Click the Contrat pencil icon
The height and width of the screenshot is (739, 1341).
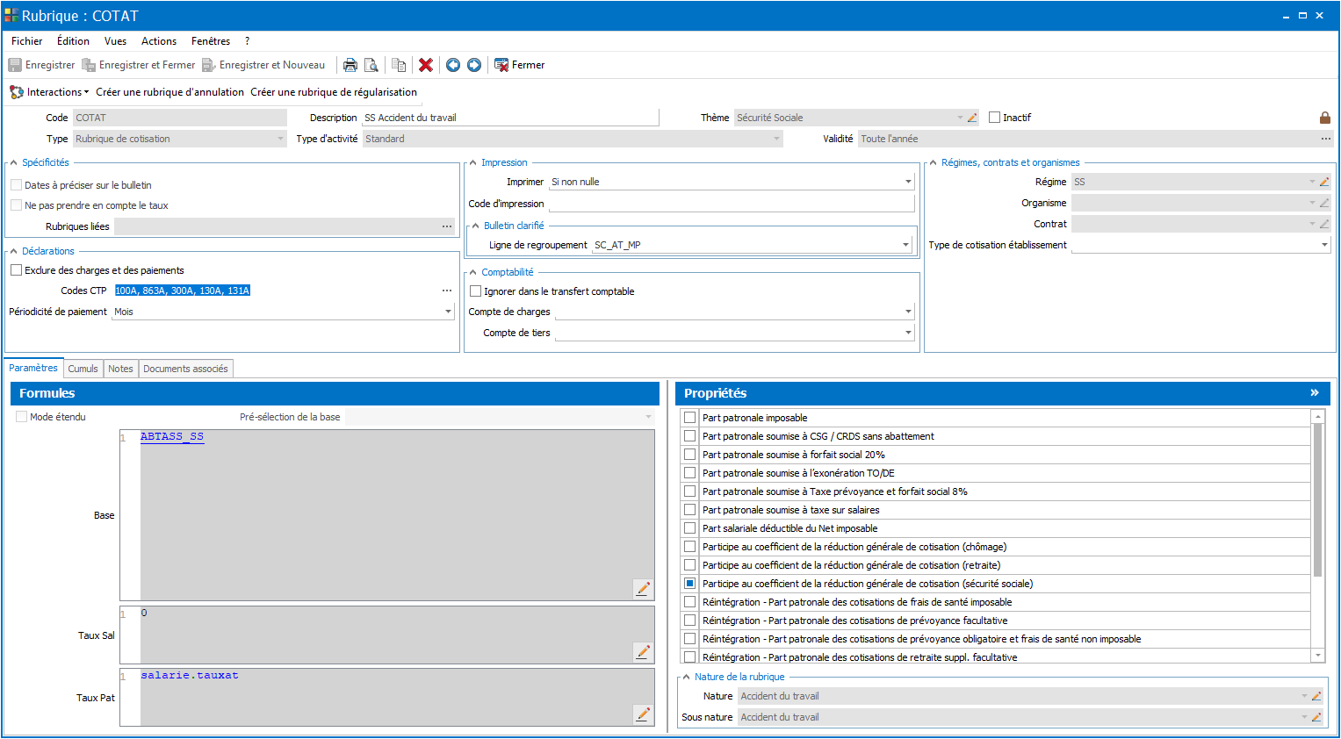[x=1324, y=224]
